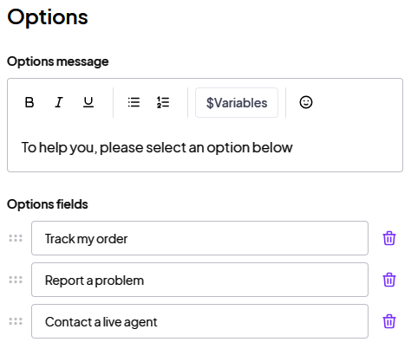Remove the Contact a live agent option
411x355 pixels.
point(389,321)
